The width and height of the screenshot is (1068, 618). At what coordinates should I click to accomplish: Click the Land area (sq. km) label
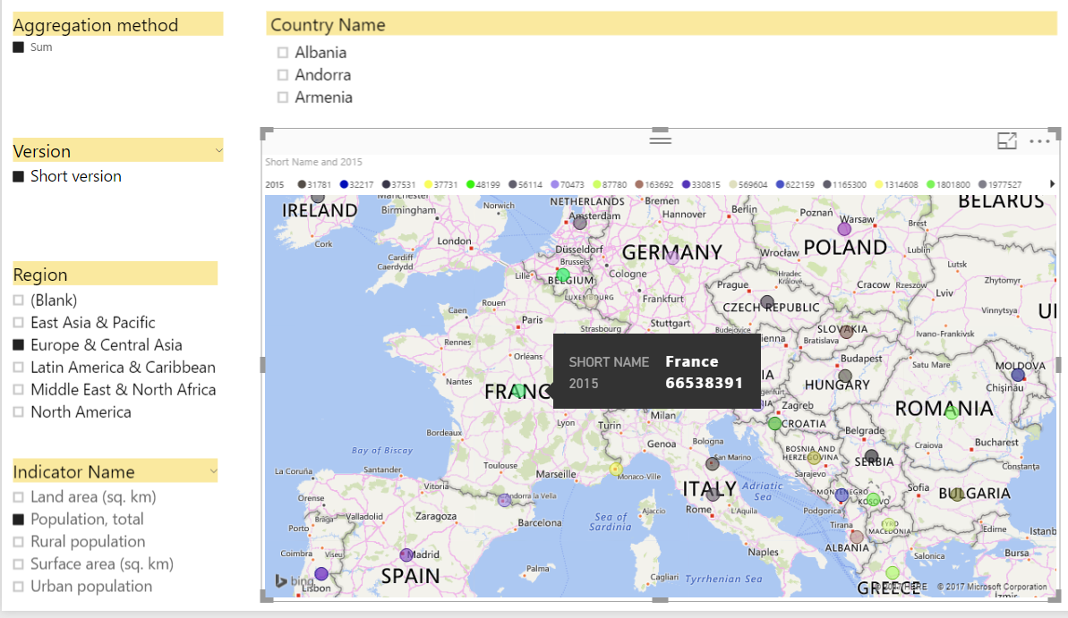tap(93, 496)
